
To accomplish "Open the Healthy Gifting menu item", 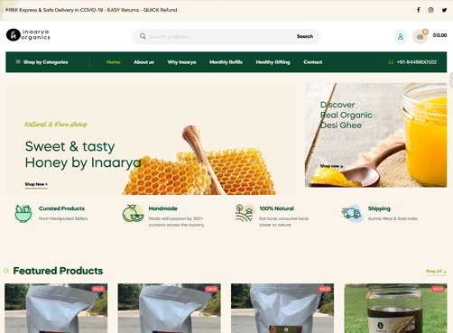I will coord(273,62).
